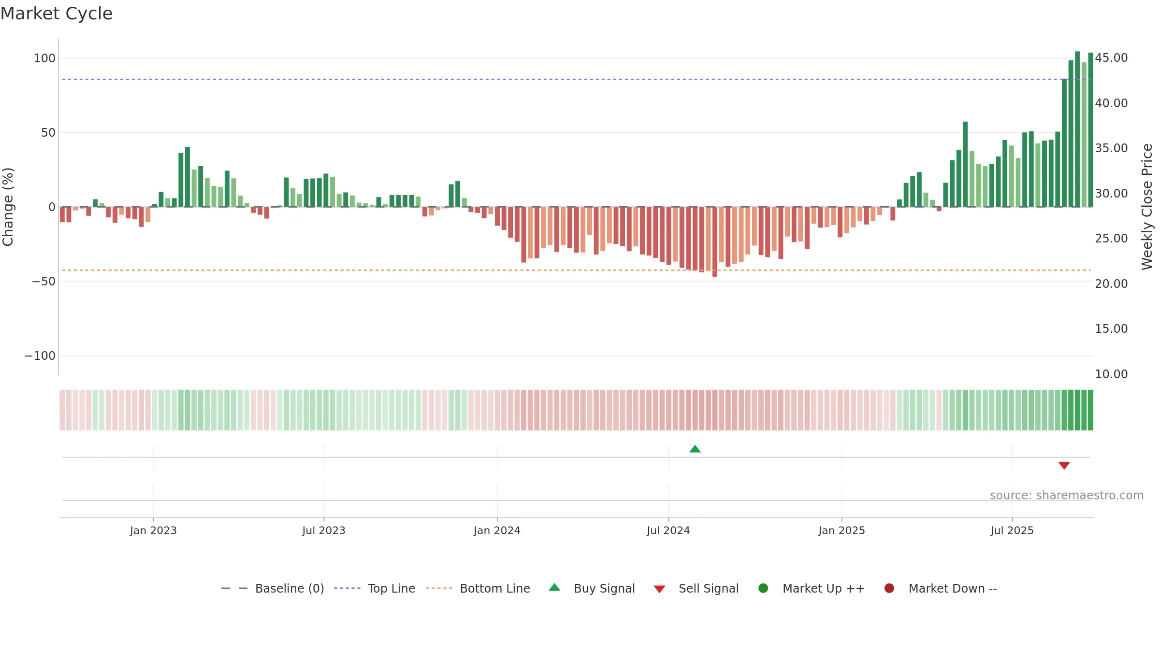Screen dimensions: 1160x652
Task: Toggle Top Line legend entry
Action: [375, 588]
